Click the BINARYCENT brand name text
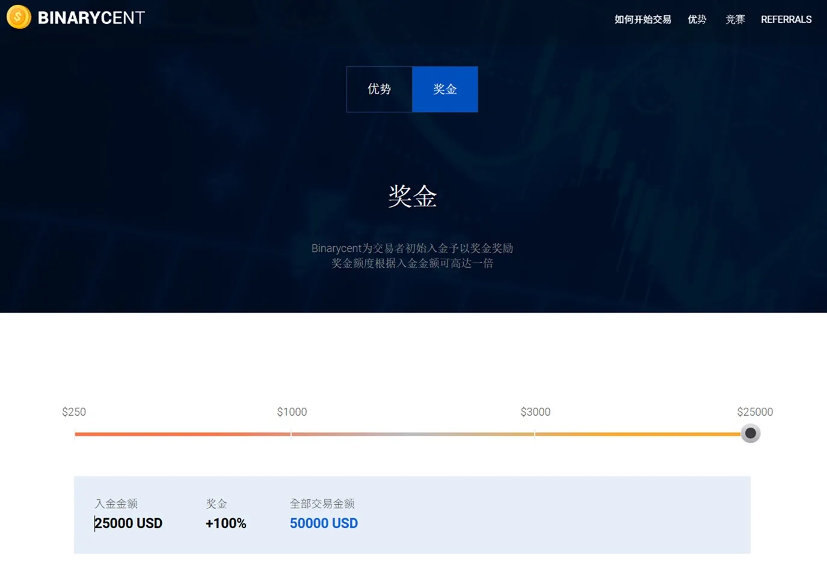This screenshot has width=827, height=563. [x=91, y=18]
